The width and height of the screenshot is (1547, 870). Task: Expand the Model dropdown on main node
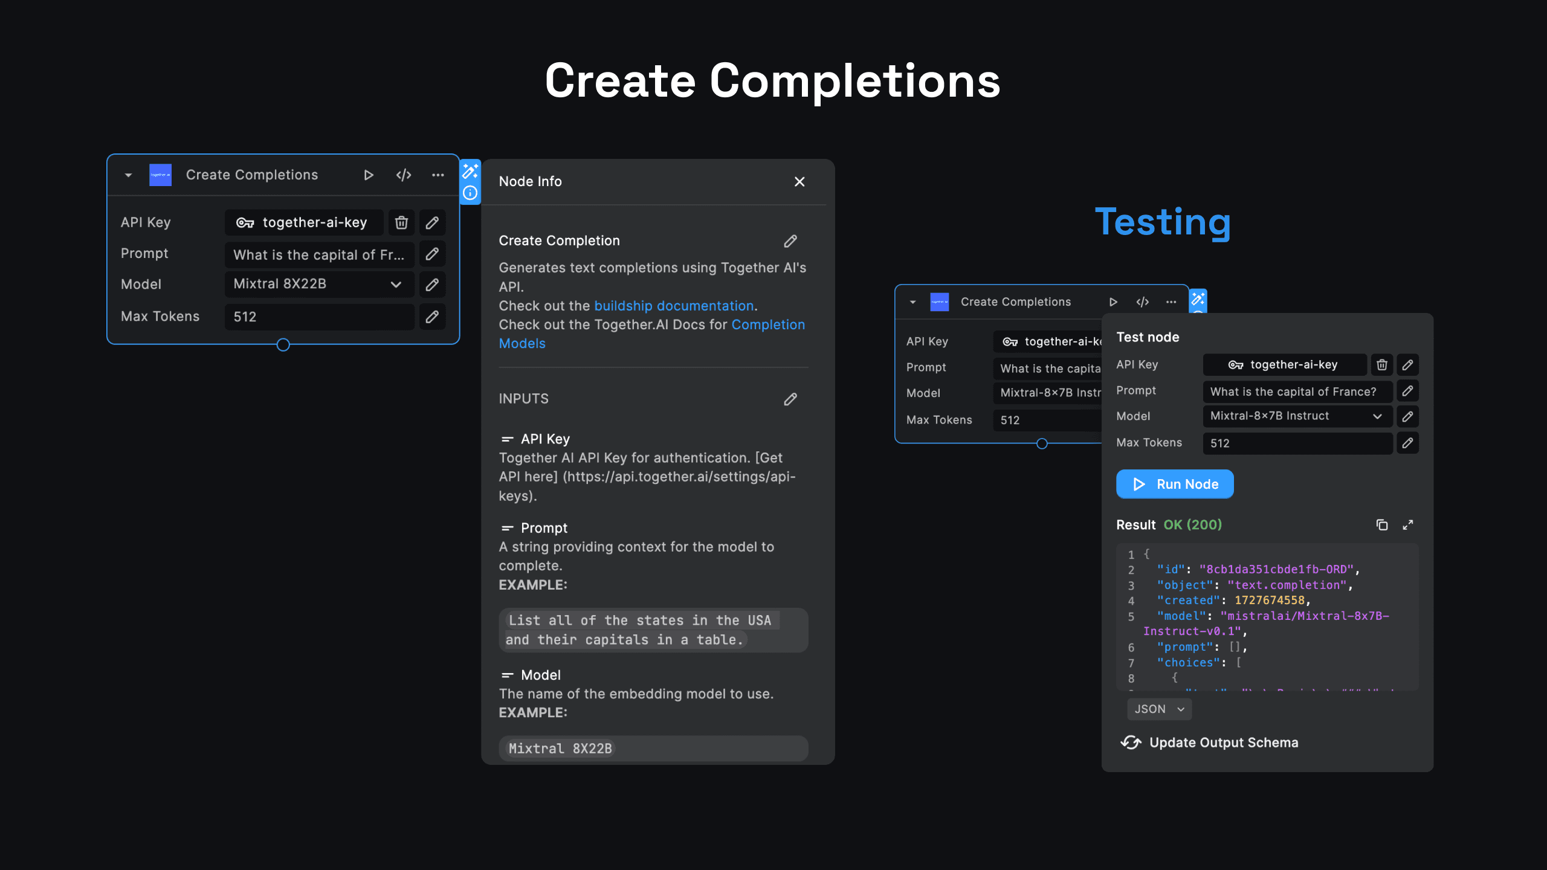pyautogui.click(x=395, y=285)
